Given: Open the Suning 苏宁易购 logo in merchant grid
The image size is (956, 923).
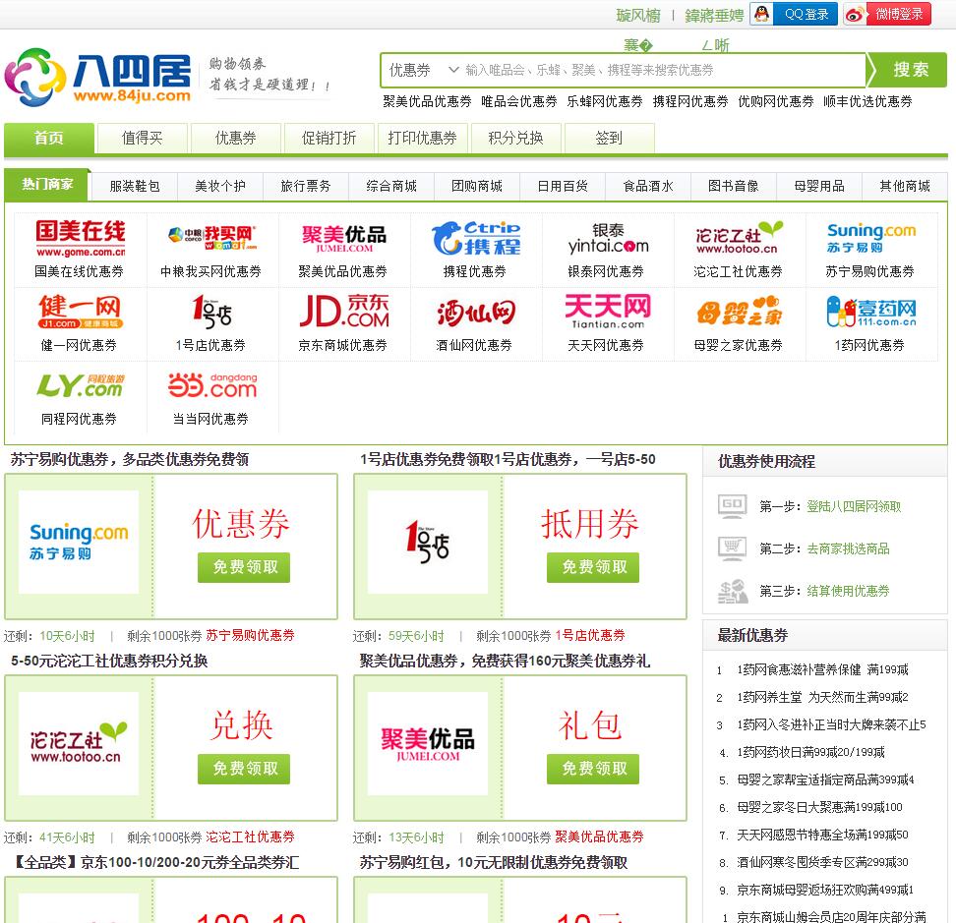Looking at the screenshot, I should click(871, 238).
